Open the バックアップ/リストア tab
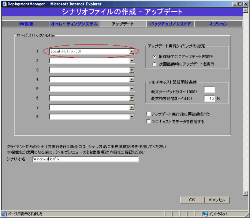 pos(170,24)
